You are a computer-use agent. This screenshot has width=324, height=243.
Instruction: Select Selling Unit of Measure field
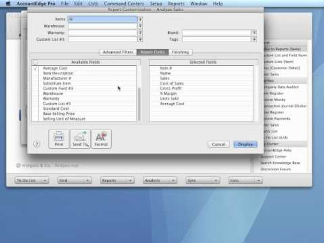pyautogui.click(x=64, y=119)
